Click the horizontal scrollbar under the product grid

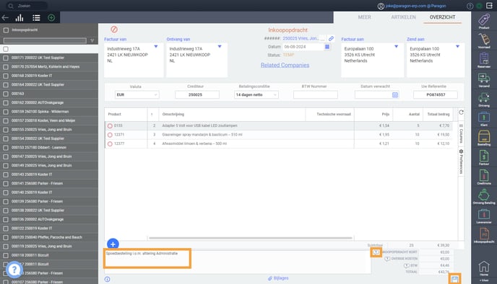(x=251, y=238)
